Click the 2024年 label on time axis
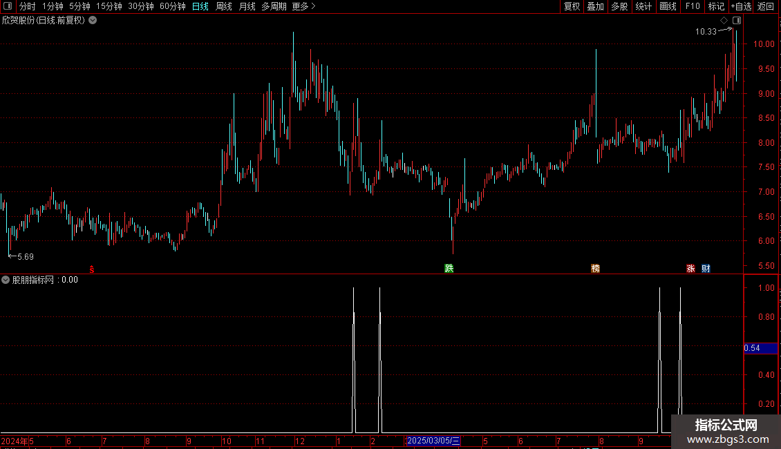This screenshot has height=449, width=781. 15,441
